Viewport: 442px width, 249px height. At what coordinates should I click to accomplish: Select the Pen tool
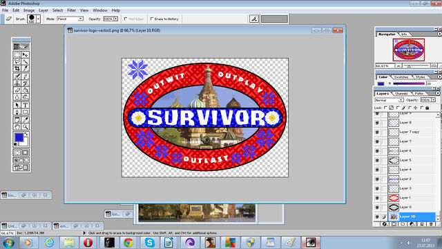17,112
